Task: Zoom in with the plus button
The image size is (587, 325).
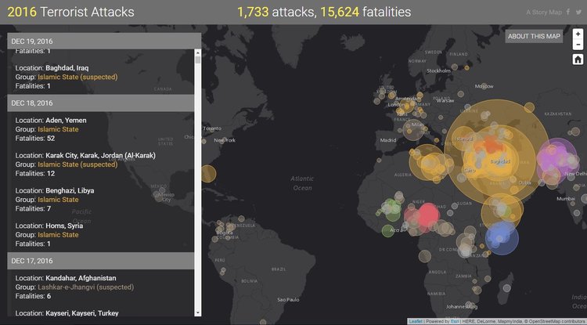Action: 577,35
